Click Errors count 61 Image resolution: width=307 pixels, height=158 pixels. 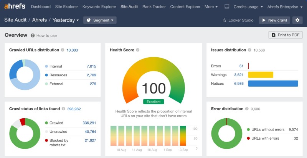tap(241, 66)
